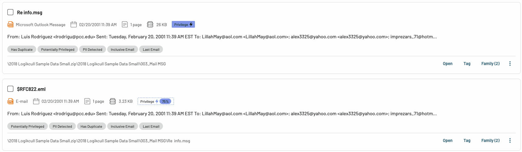Click Potentially Privileged tag on Re info.msg
The image size is (522, 152).
[58, 49]
